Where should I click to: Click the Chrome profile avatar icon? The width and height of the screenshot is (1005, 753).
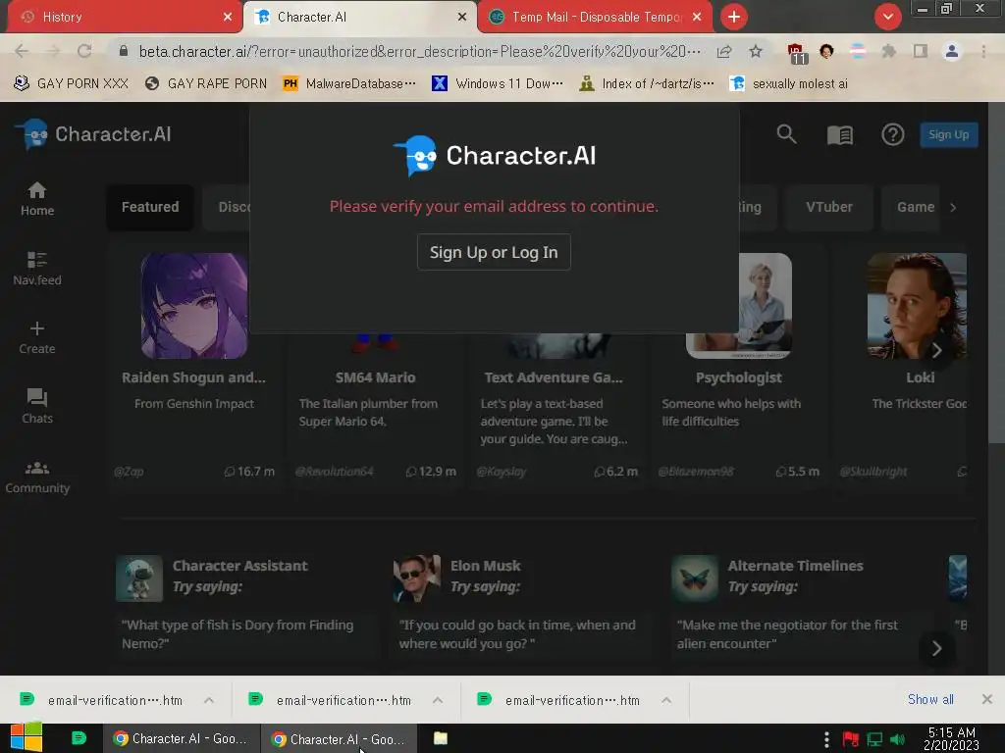point(952,51)
